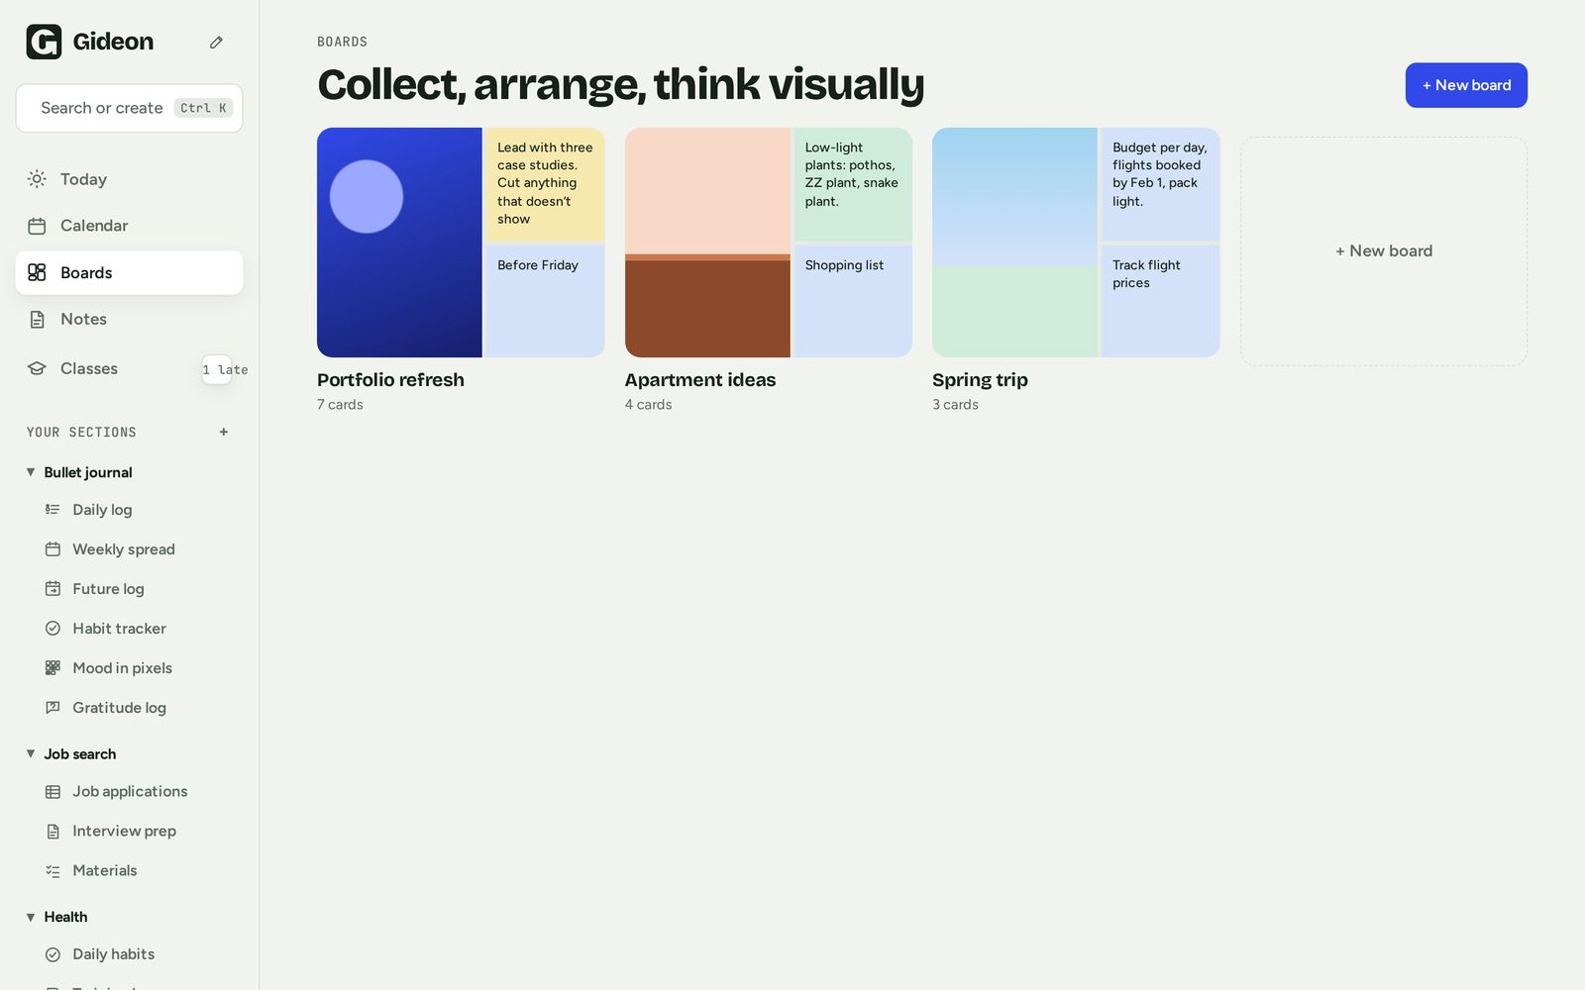Click the Boards grid icon

[x=37, y=272]
